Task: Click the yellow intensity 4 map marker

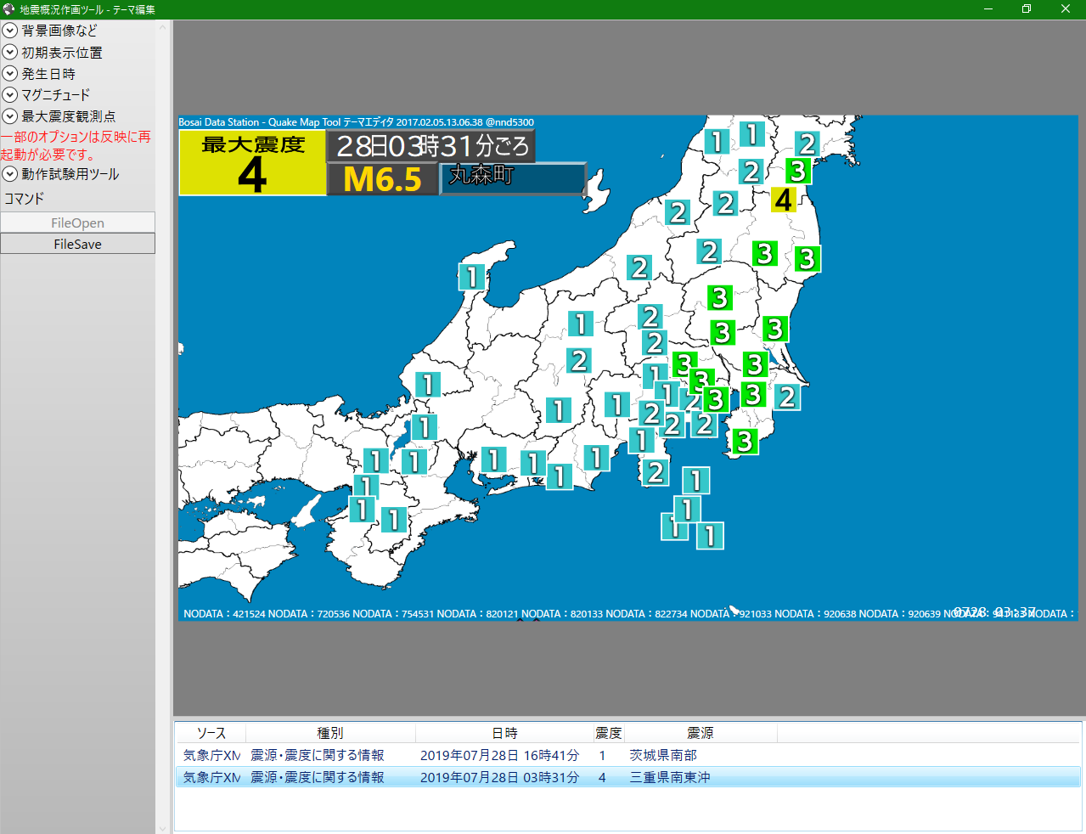Action: pyautogui.click(x=783, y=200)
